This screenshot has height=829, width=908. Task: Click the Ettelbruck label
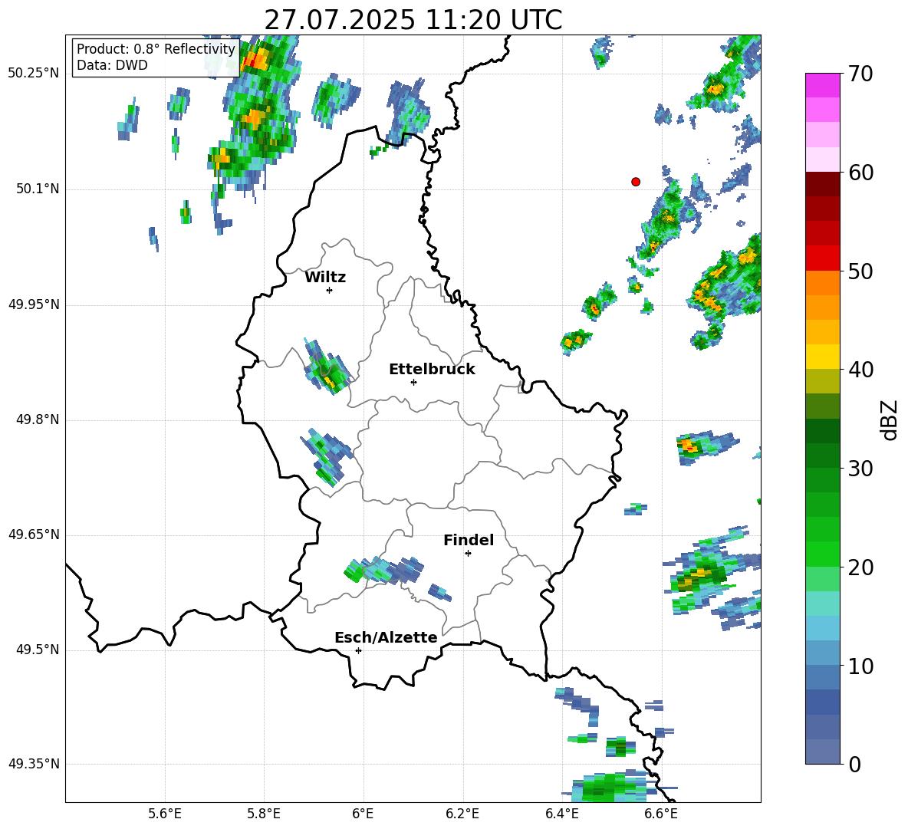[x=432, y=370]
